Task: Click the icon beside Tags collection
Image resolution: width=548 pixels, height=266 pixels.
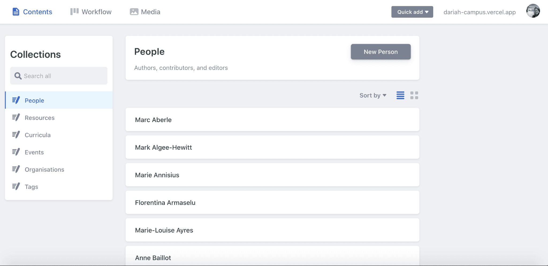Action: (16, 186)
